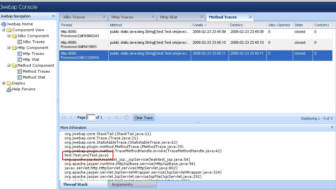Click the Jwebap Console header title
Viewport: 336px width, 190px height.
coord(19,7)
